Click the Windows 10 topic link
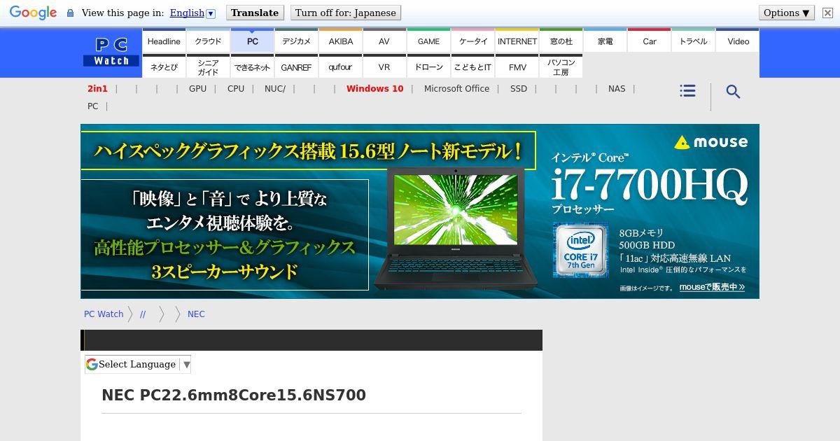This screenshot has width=840, height=441. [374, 89]
